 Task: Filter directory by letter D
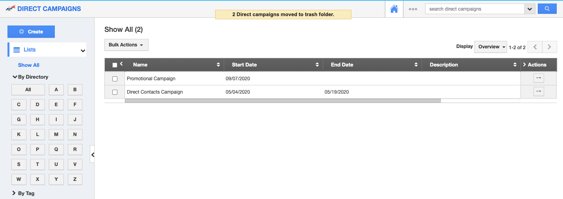37,105
